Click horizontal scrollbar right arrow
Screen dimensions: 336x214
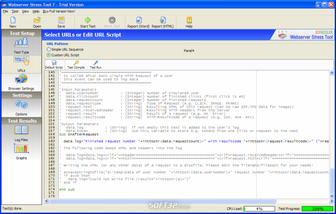point(331,201)
